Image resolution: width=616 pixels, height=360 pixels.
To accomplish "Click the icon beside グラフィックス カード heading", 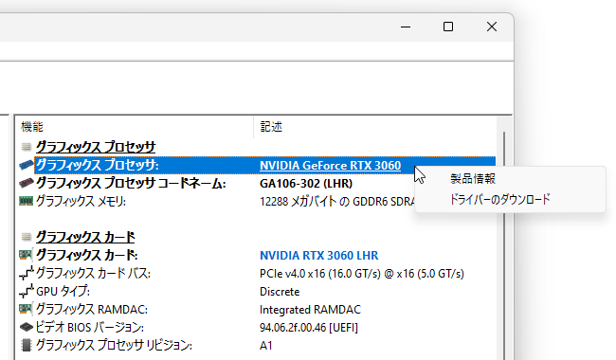I will 27,237.
